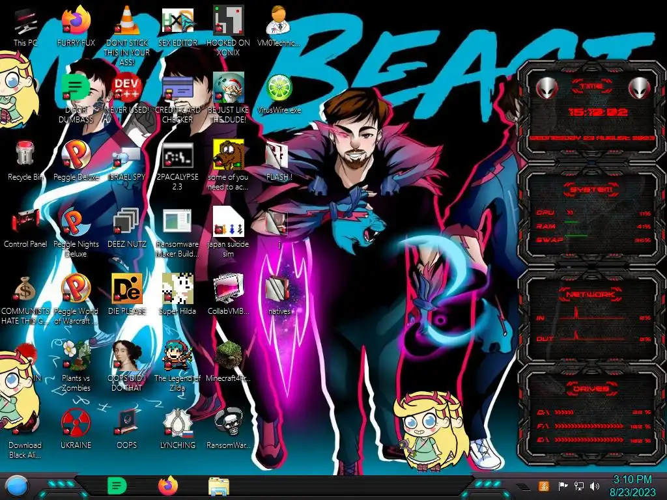Click the OOPS headset icon

coord(127,428)
